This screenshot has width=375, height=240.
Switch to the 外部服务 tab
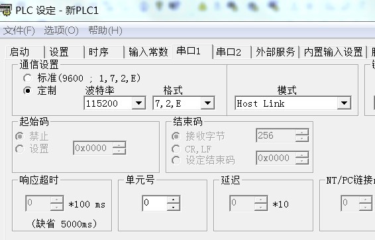pos(275,52)
